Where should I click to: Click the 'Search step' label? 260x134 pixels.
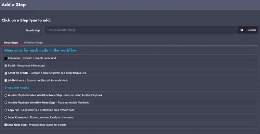click(x=32, y=30)
